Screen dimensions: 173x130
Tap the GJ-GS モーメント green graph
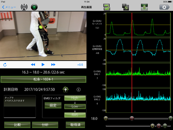click(x=138, y=25)
